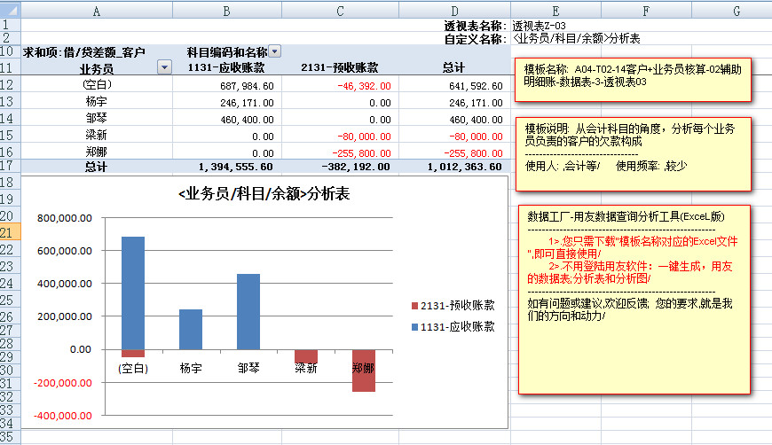Click the blue 1131-应收账款 legend marker
772x445 pixels.
413,327
